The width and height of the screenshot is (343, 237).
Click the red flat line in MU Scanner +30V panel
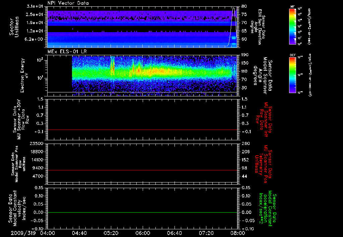tap(142, 130)
